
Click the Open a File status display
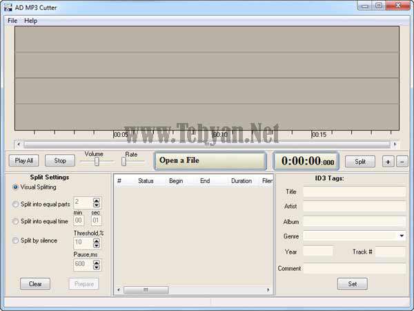pyautogui.click(x=210, y=160)
